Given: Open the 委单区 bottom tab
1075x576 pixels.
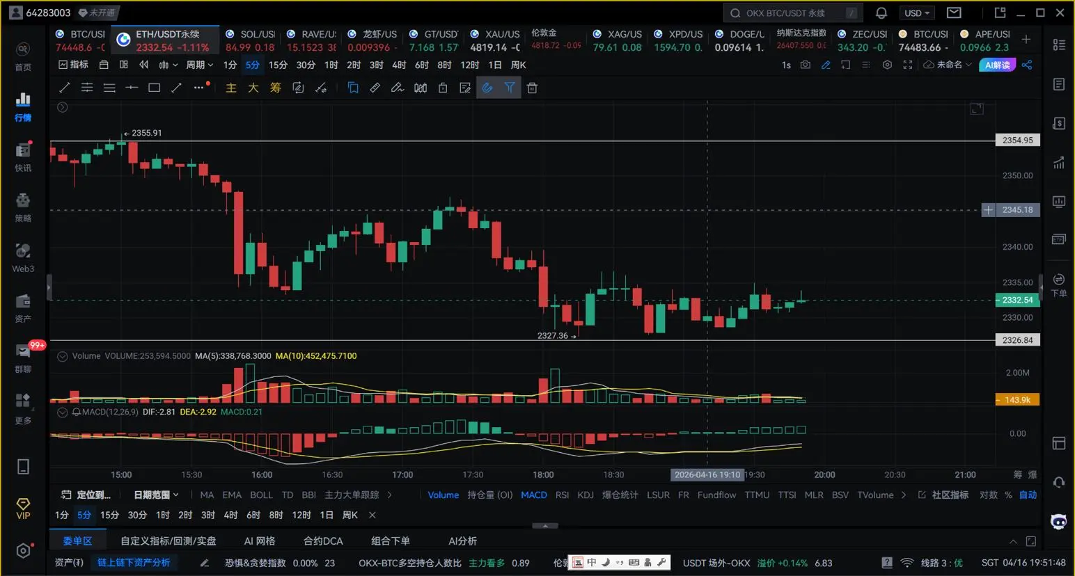Looking at the screenshot, I should [x=77, y=541].
